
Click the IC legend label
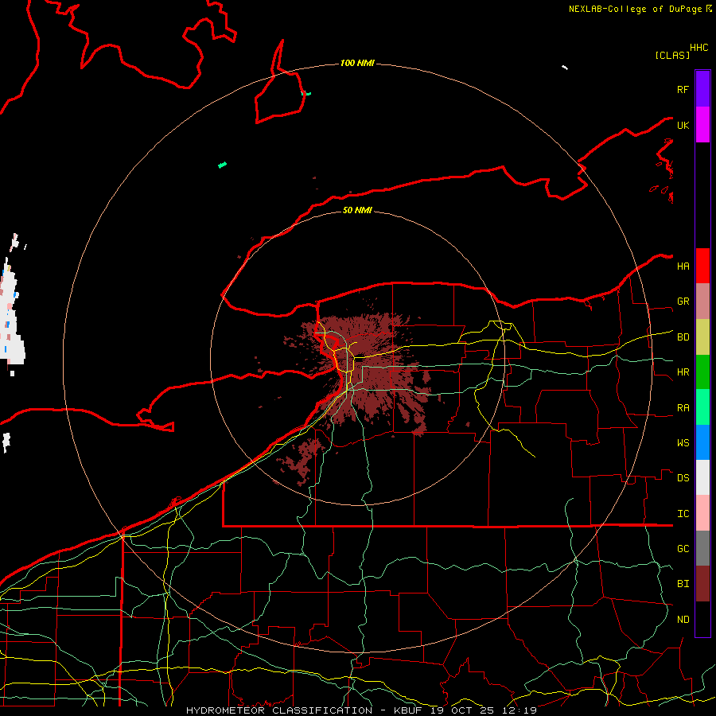coord(683,514)
